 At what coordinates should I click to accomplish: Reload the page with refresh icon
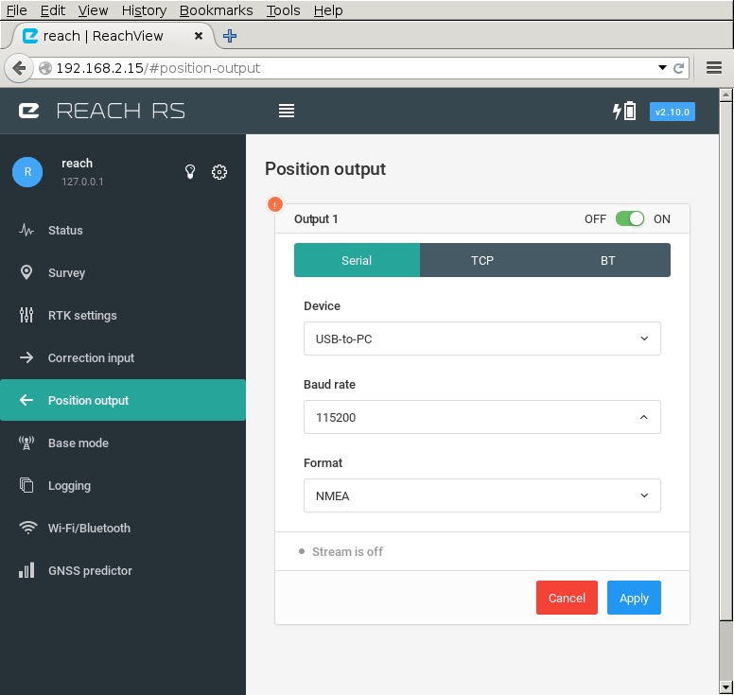point(678,68)
